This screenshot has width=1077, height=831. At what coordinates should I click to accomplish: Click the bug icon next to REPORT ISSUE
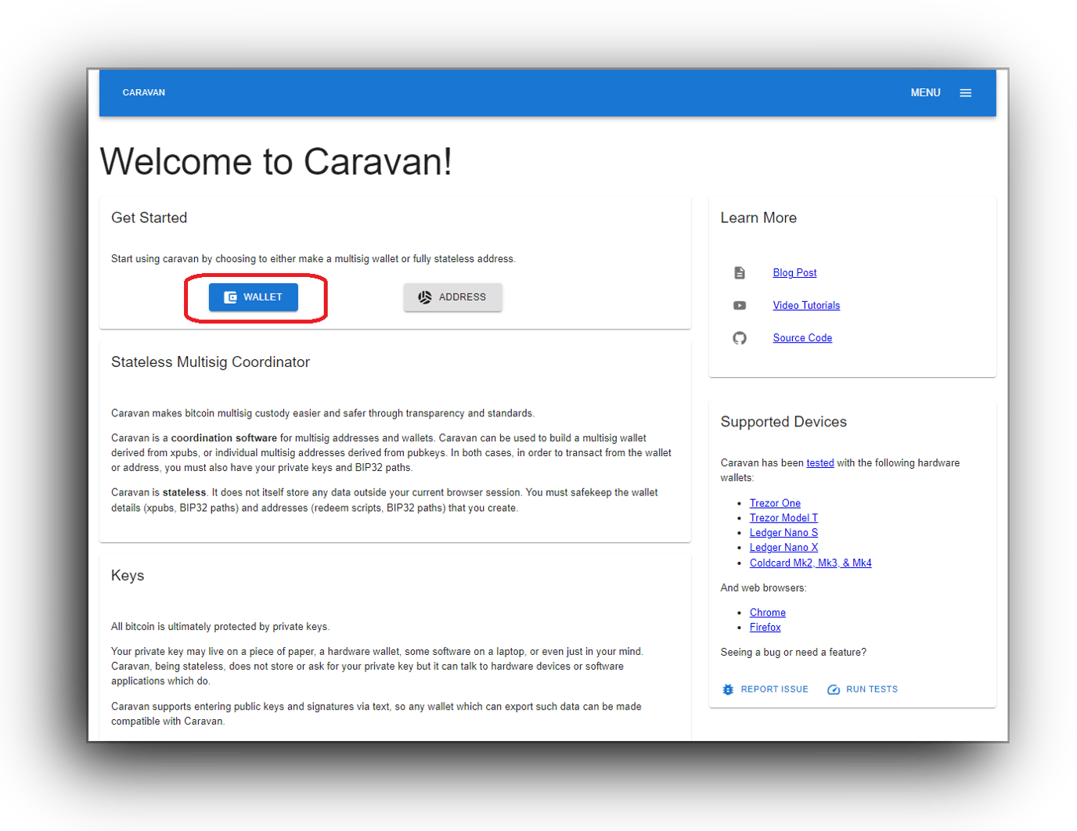click(728, 689)
